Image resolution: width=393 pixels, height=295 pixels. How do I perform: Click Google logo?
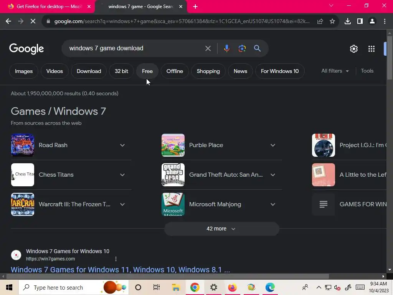coord(26,49)
